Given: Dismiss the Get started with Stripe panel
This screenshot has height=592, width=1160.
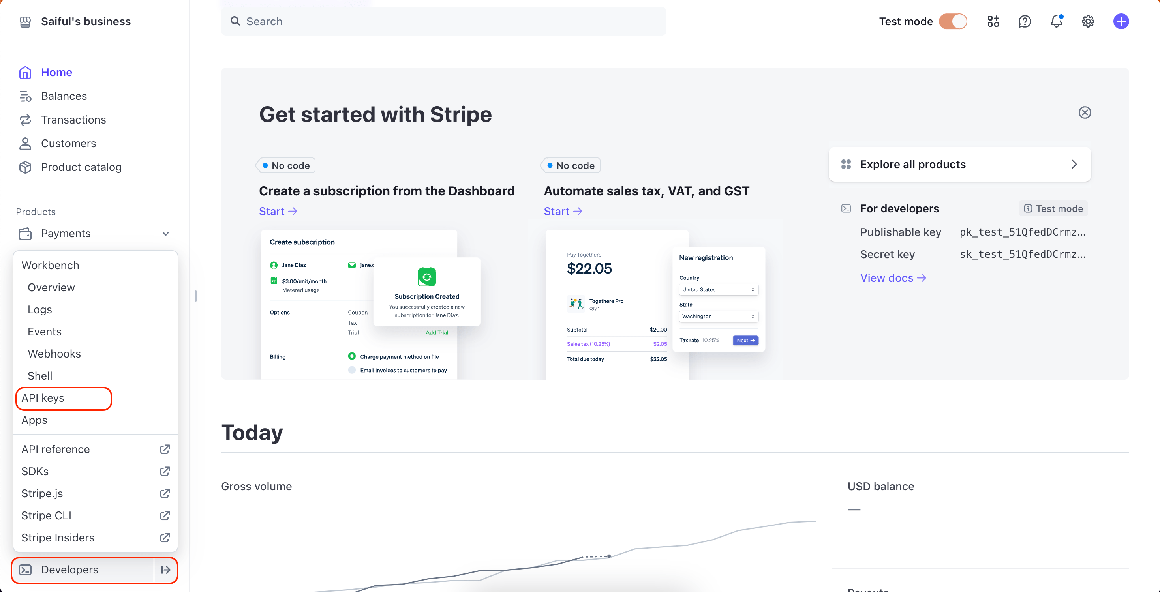Looking at the screenshot, I should pos(1084,112).
